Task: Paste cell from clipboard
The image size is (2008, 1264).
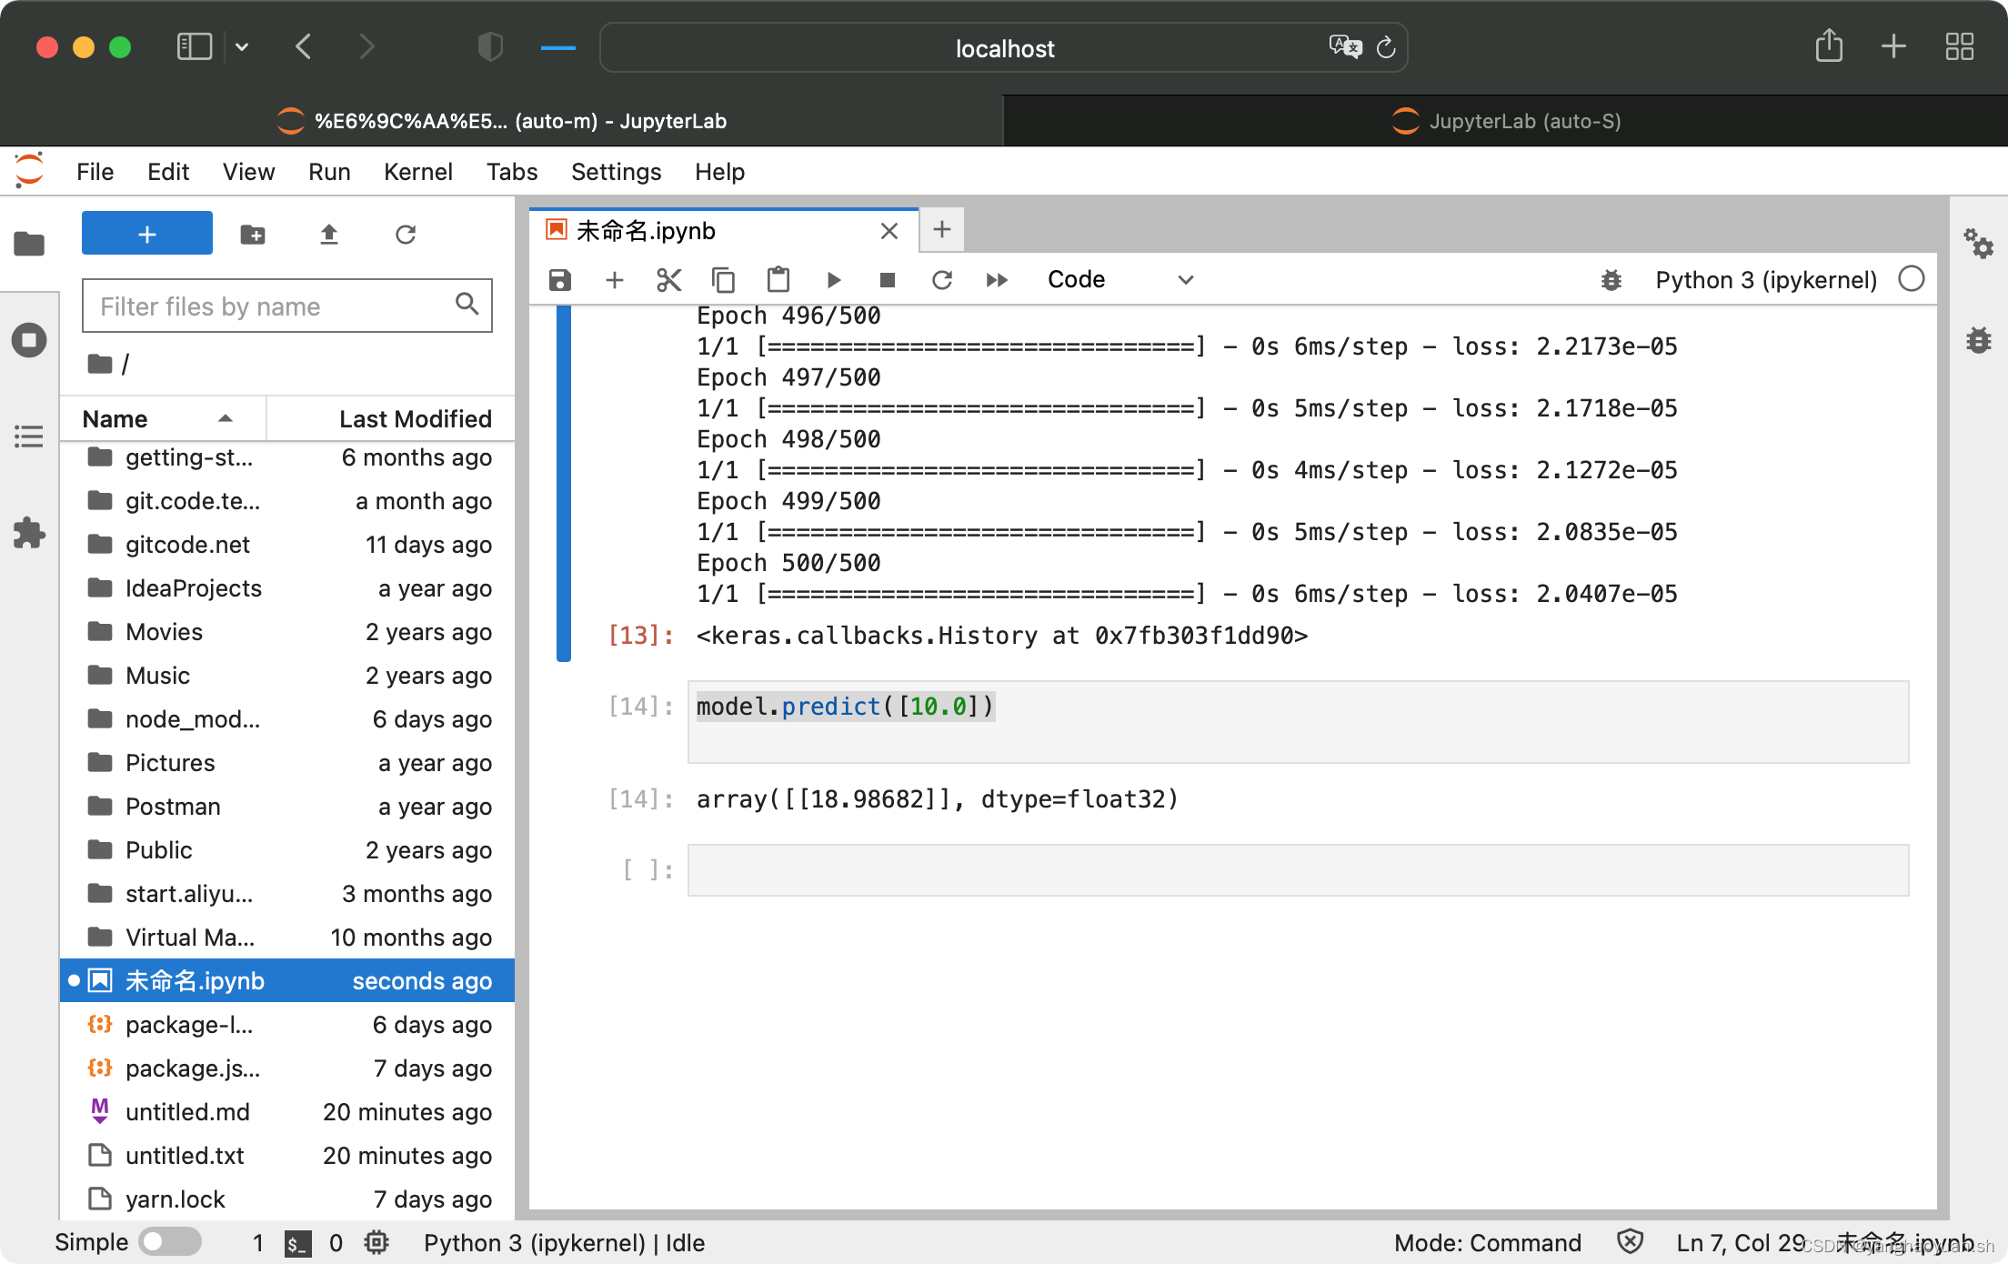Action: point(778,280)
